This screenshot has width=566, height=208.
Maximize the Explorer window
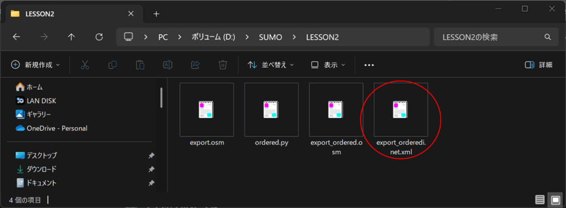pyautogui.click(x=525, y=8)
